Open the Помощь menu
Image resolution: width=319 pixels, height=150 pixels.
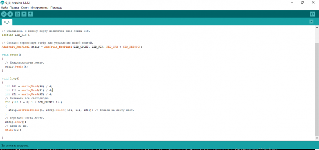(x=56, y=8)
